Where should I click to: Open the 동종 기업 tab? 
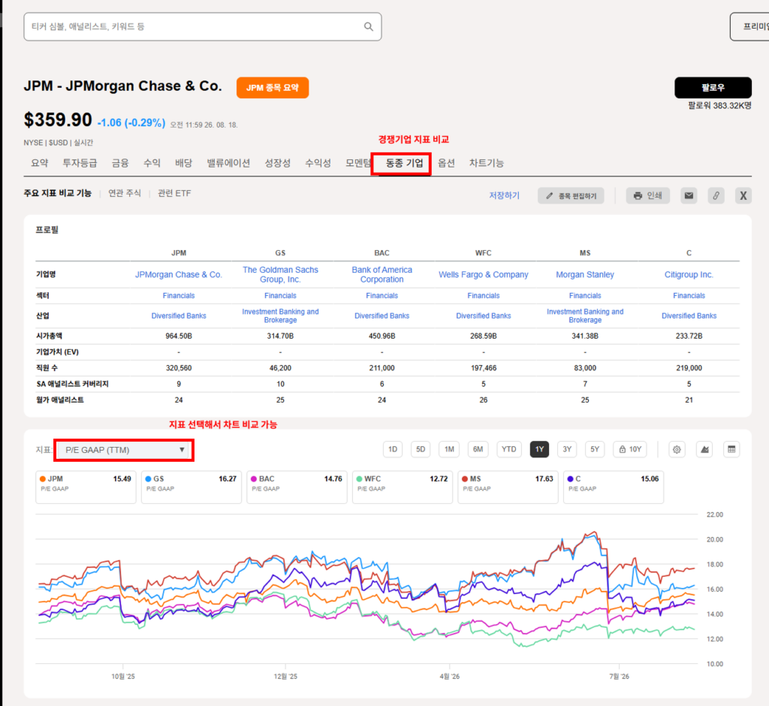(x=404, y=163)
